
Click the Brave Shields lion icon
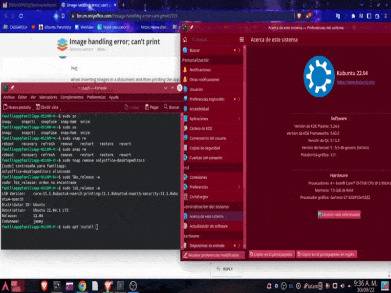point(299,16)
